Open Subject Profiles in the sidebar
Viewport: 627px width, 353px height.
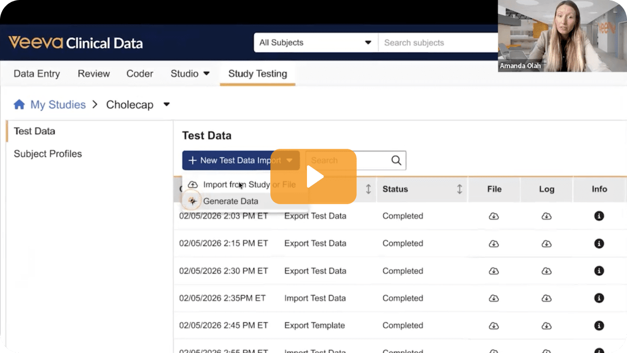(x=48, y=154)
